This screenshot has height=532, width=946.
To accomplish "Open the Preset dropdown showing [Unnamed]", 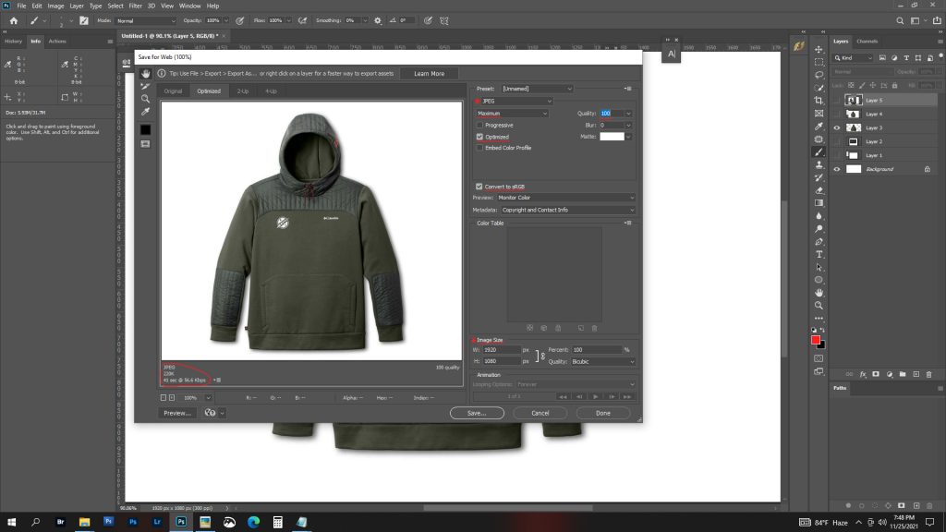I will (x=537, y=89).
